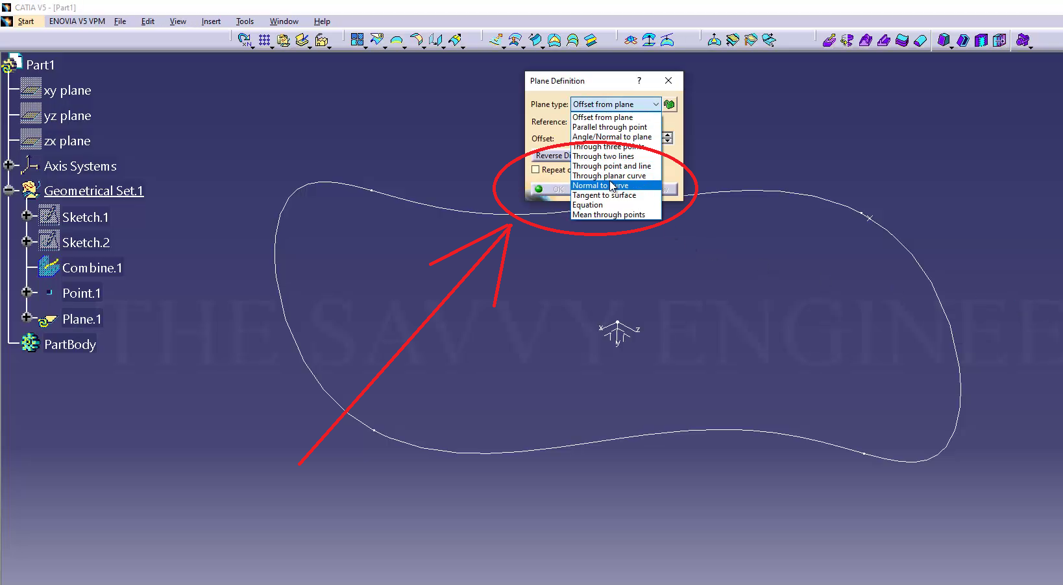Expand the Axis Systems tree node
Viewport: 1063px width, 585px height.
(x=8, y=165)
